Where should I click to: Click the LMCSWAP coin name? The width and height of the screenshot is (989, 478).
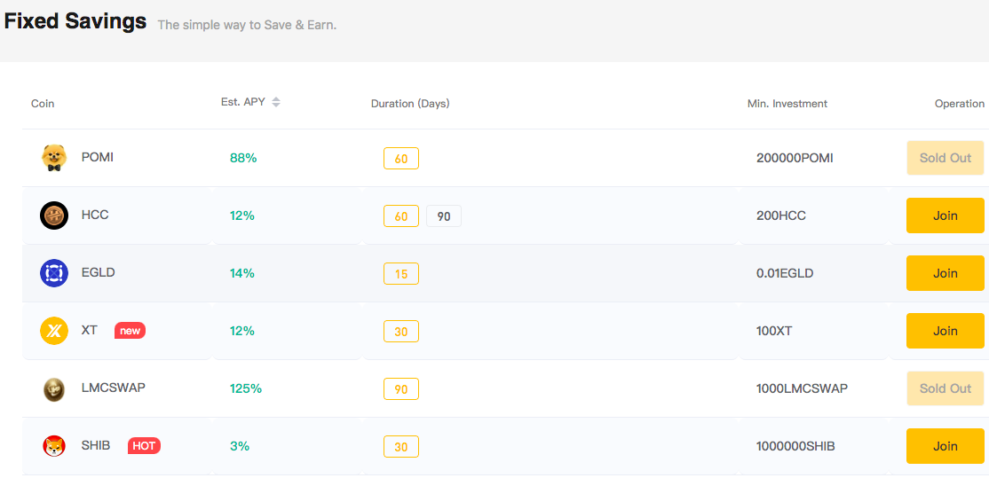[x=114, y=388]
